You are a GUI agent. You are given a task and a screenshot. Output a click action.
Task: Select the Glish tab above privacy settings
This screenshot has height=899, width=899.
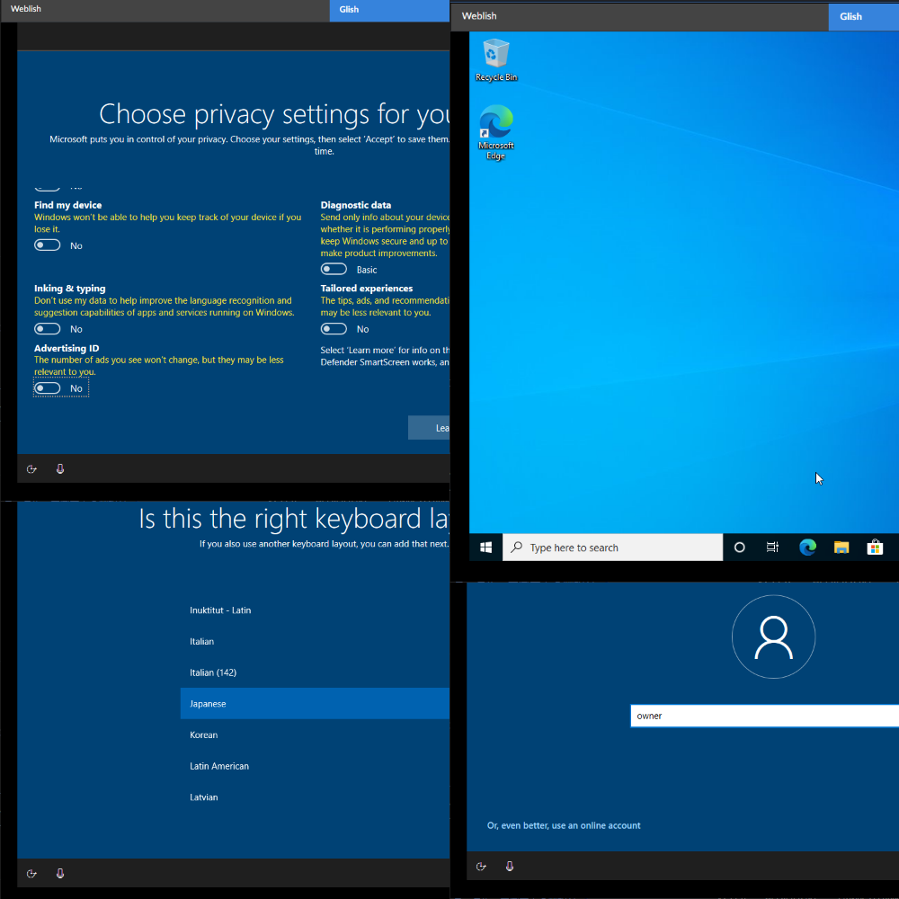[389, 10]
